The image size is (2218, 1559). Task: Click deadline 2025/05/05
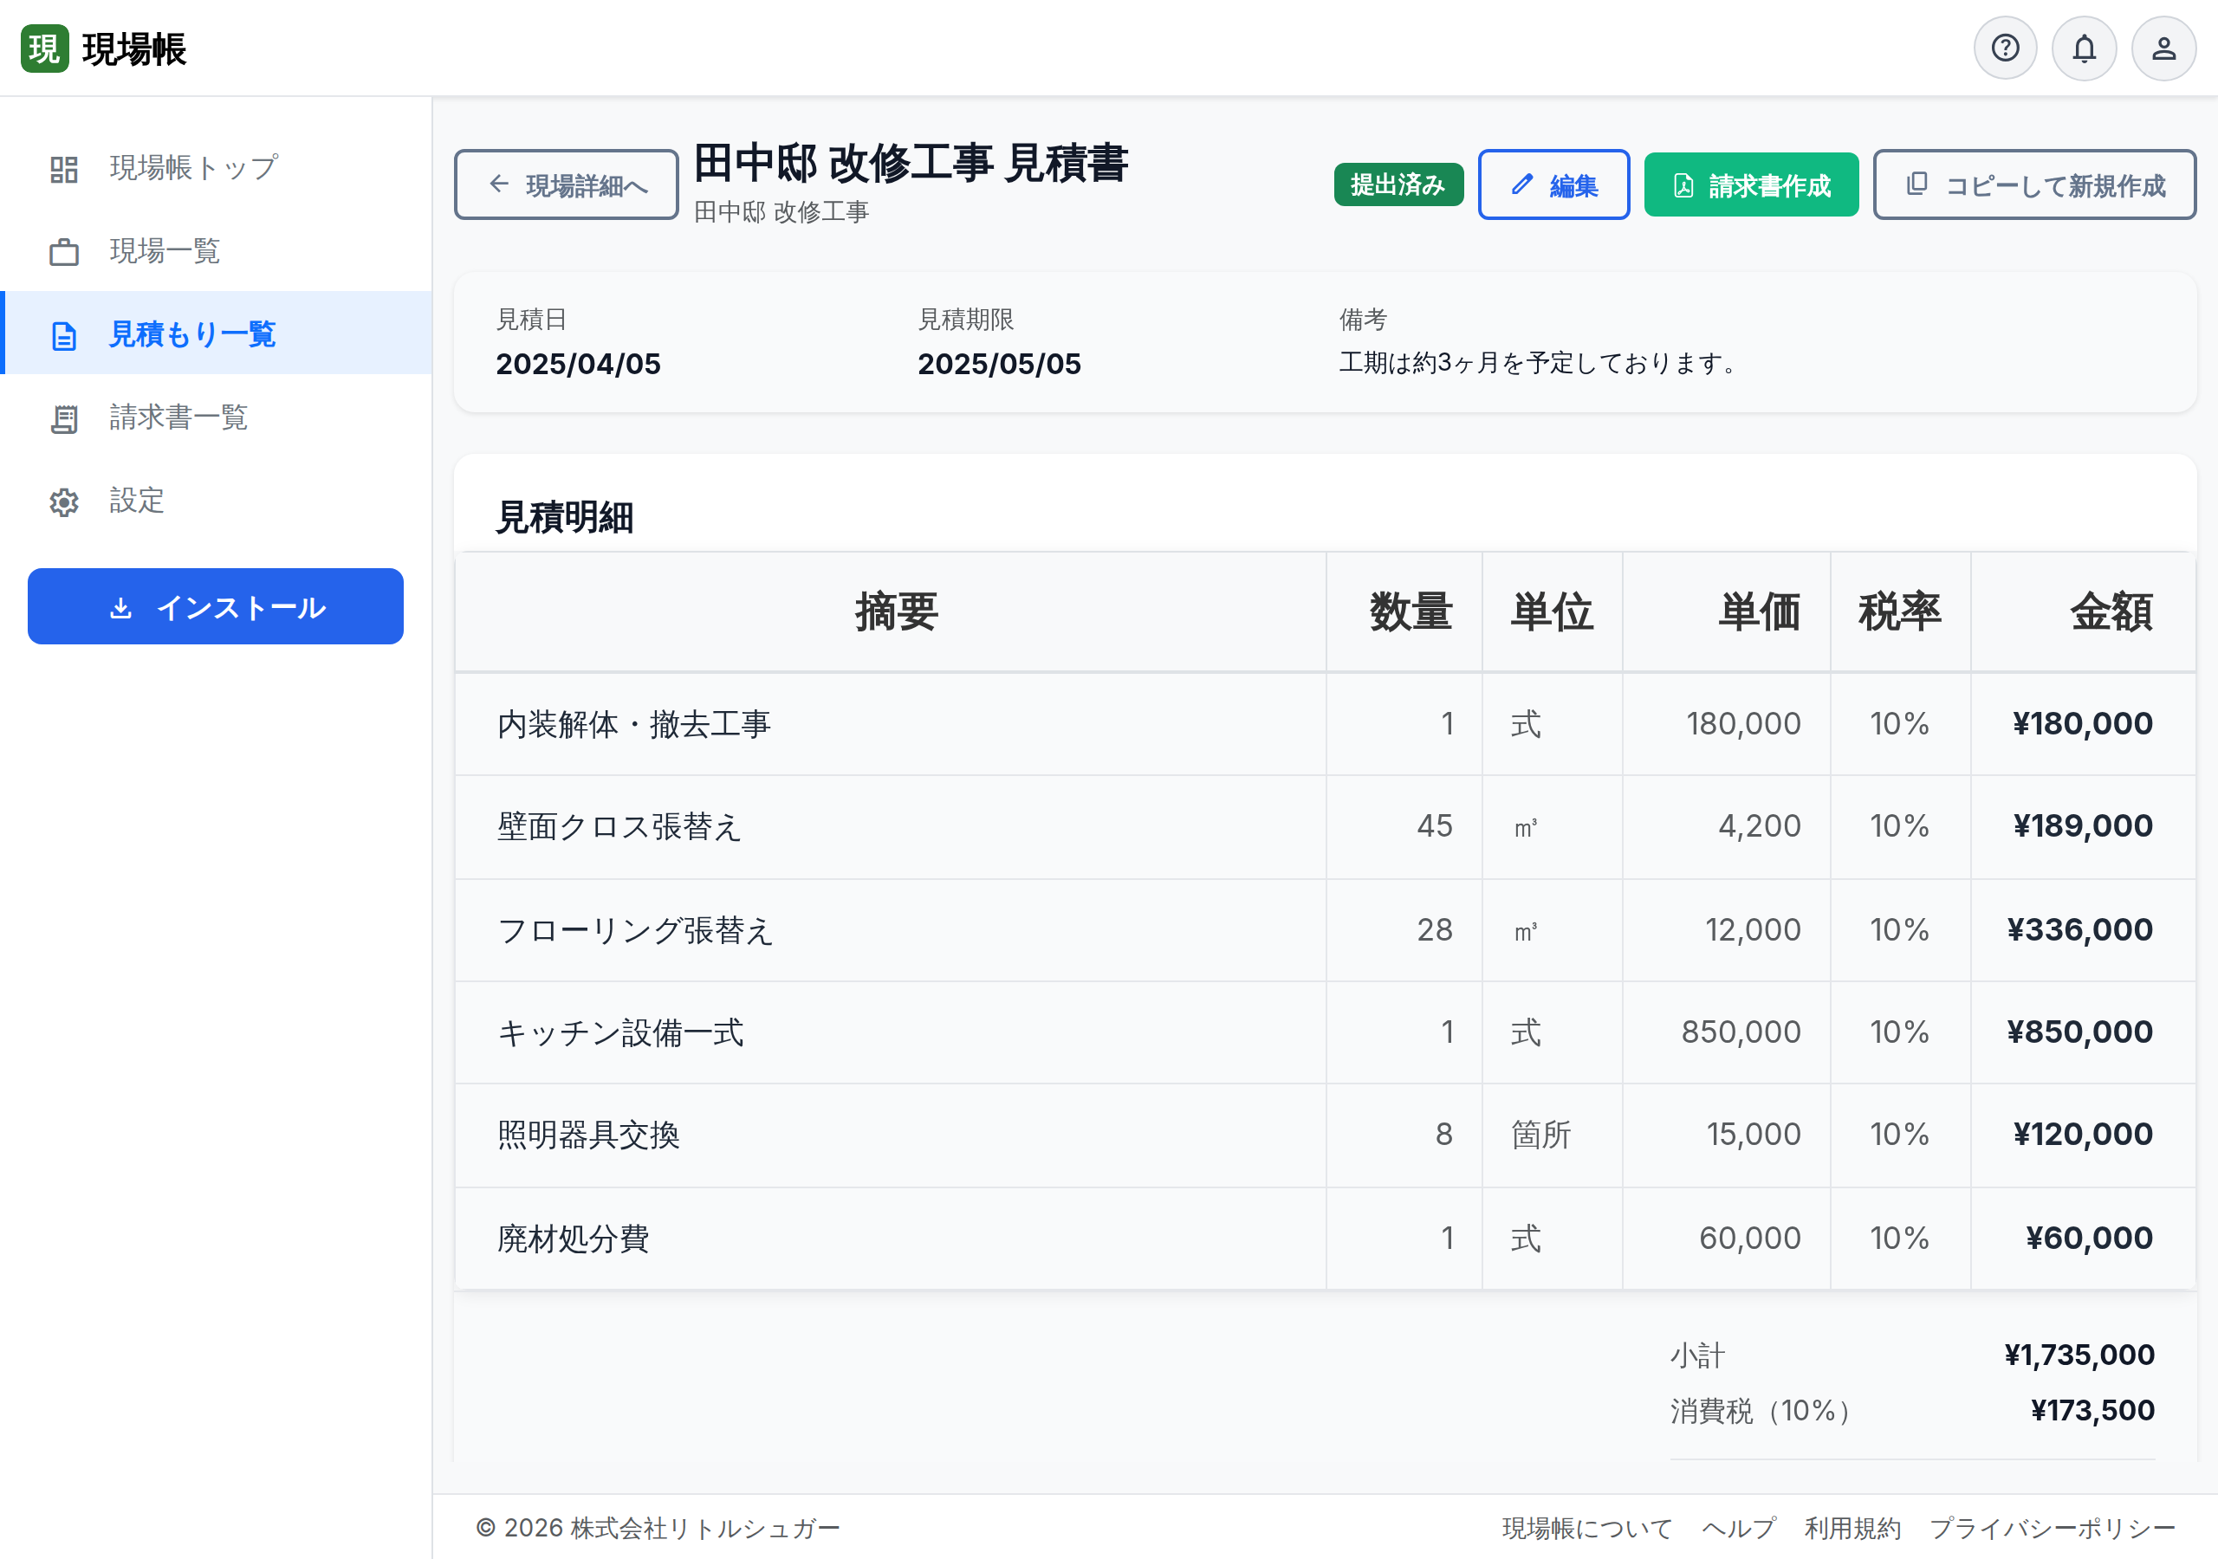pyautogui.click(x=999, y=364)
